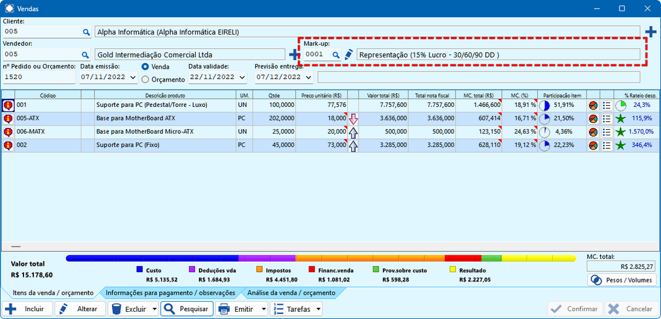This screenshot has height=319, width=661.
Task: Click the blue Custo legend swatch
Action: 139,270
